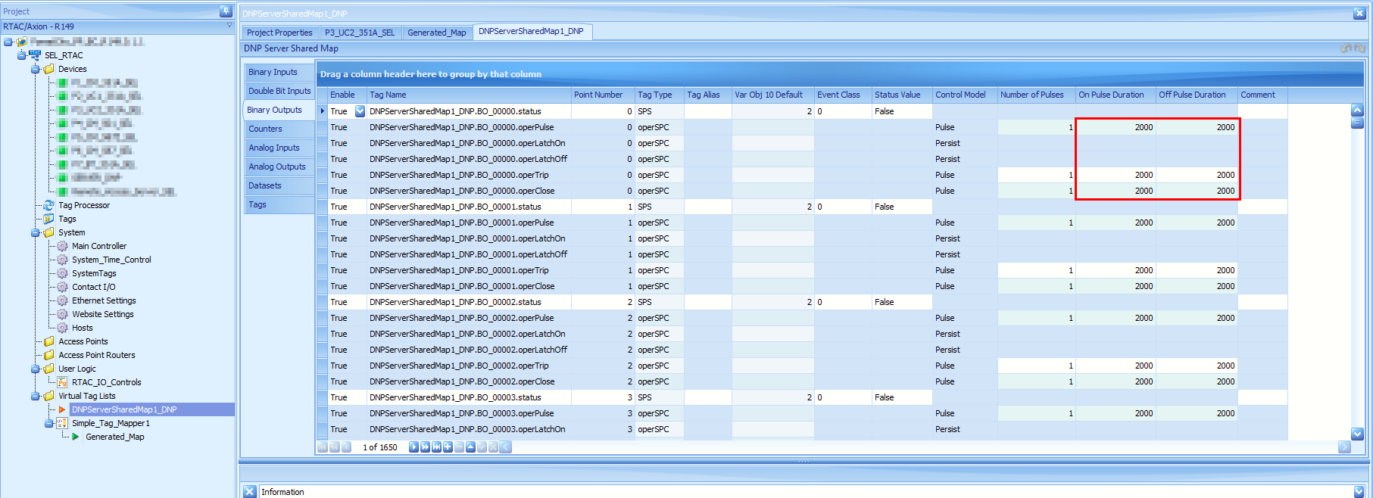Collapse the Virtual Tag Lists node

click(35, 396)
